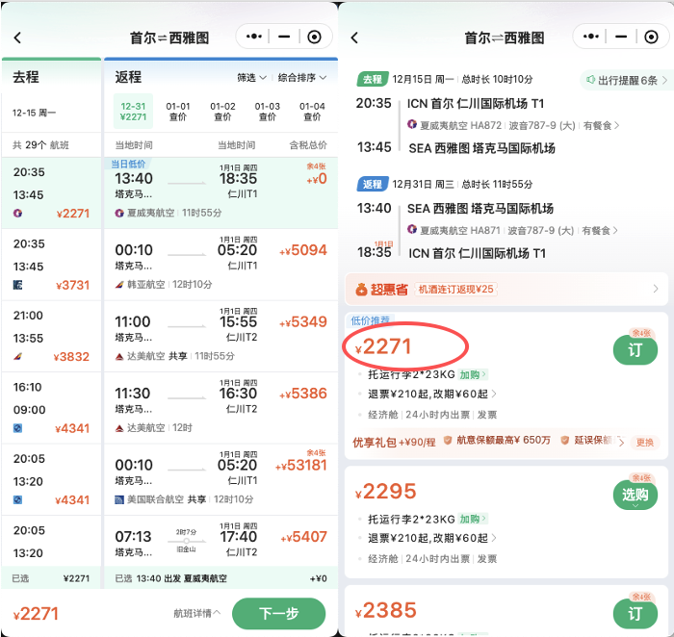The width and height of the screenshot is (674, 637).
Task: Select outbound flight priced ¥3731
Action: pos(51,265)
